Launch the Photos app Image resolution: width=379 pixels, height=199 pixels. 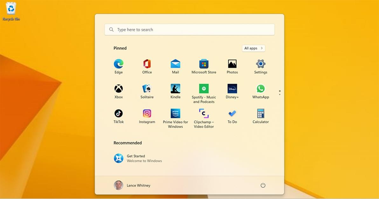point(232,66)
